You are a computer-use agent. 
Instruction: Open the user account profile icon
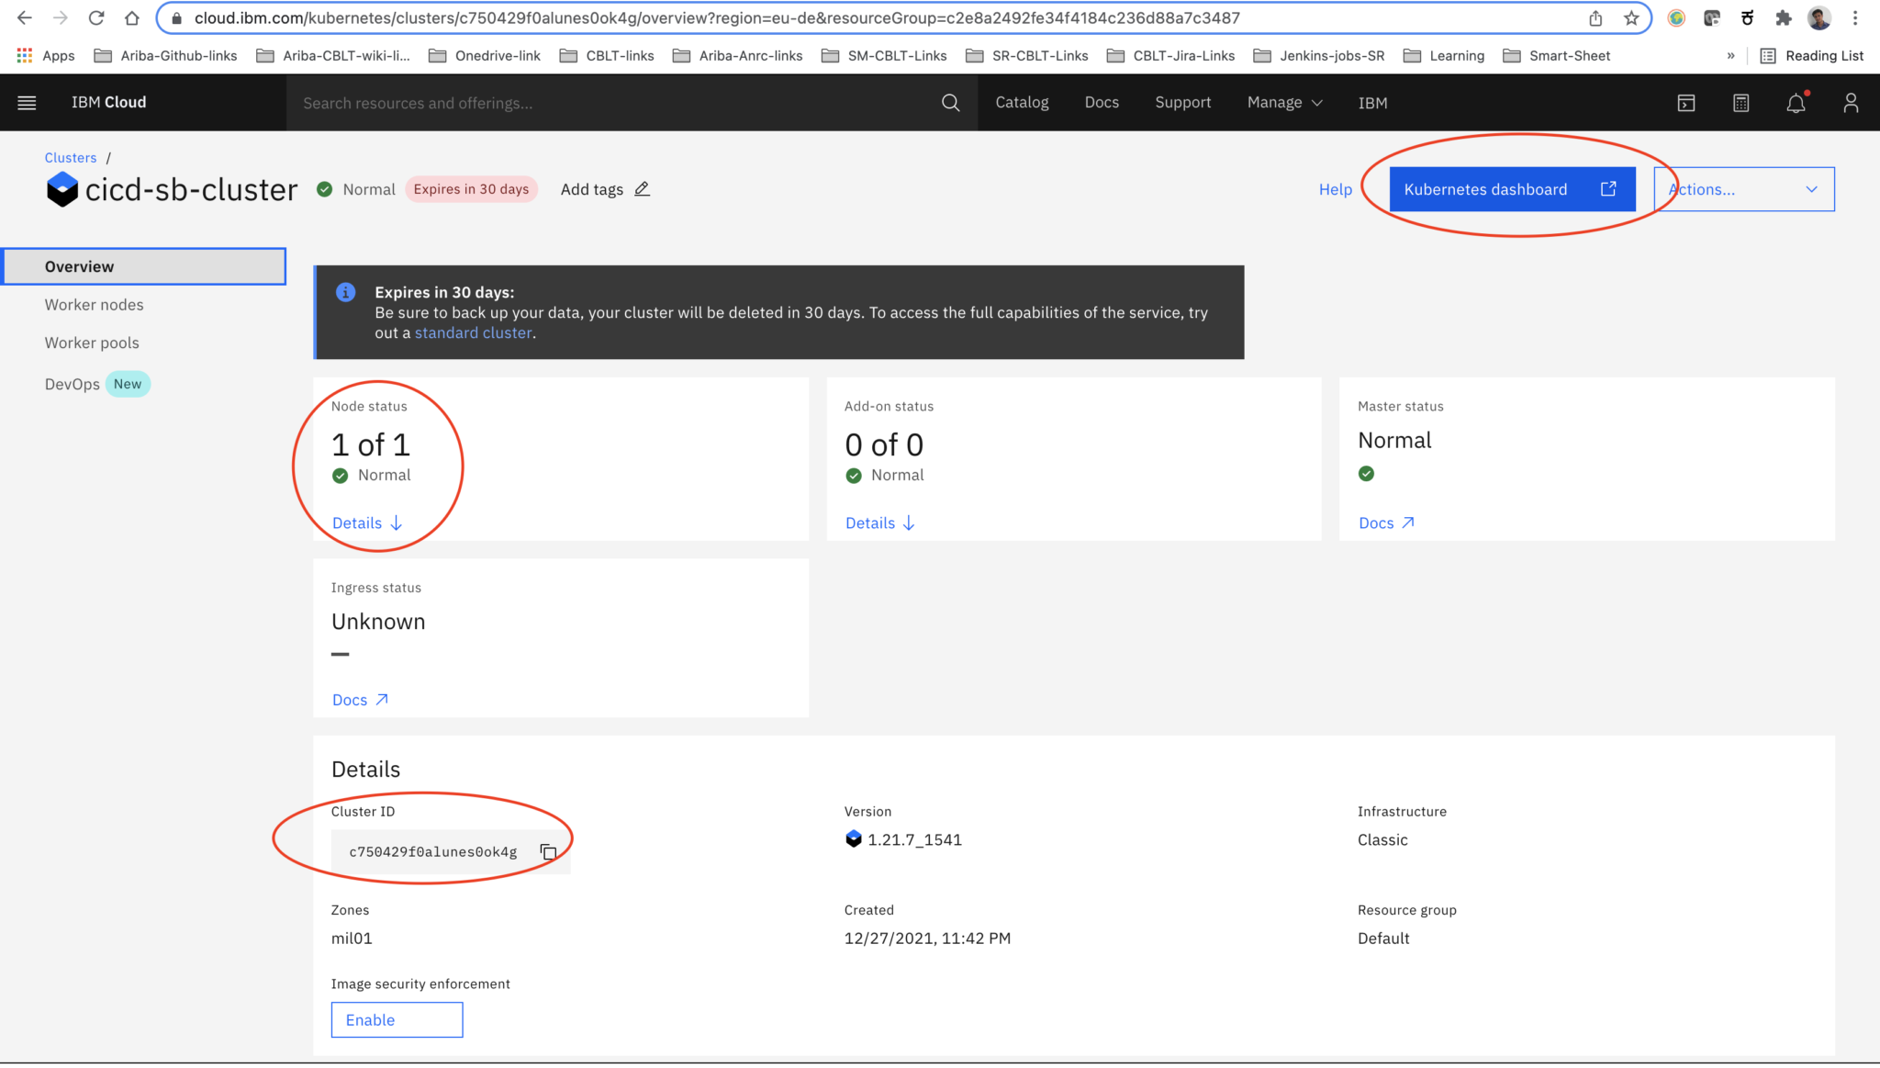[x=1851, y=102]
